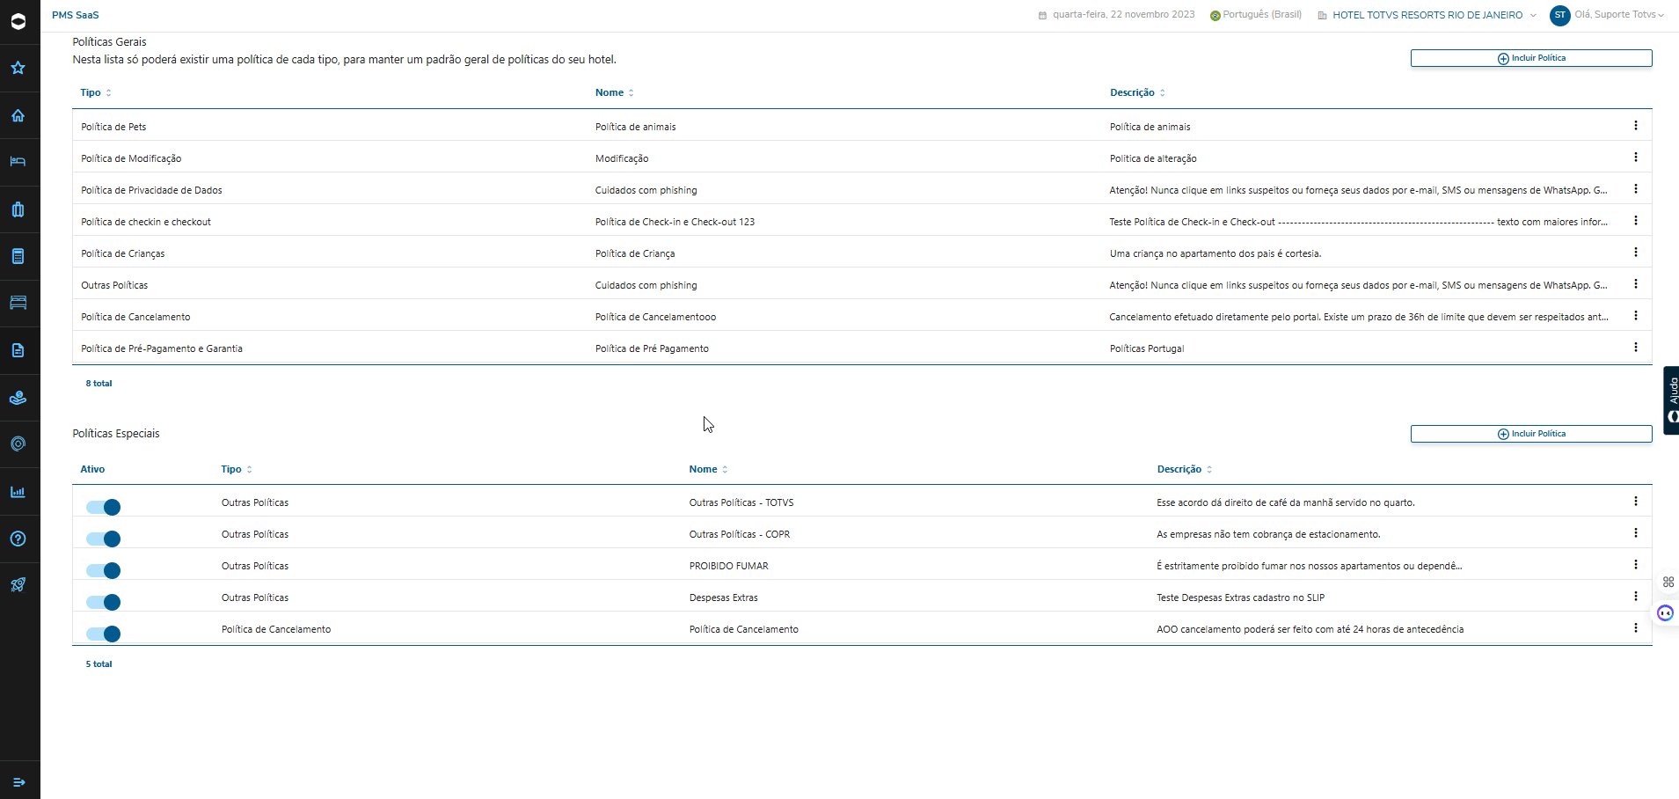
Task: Open actions menu for Política de Pets
Action: [x=1635, y=126]
